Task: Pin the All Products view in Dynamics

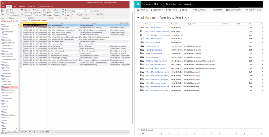Action: click(138, 18)
